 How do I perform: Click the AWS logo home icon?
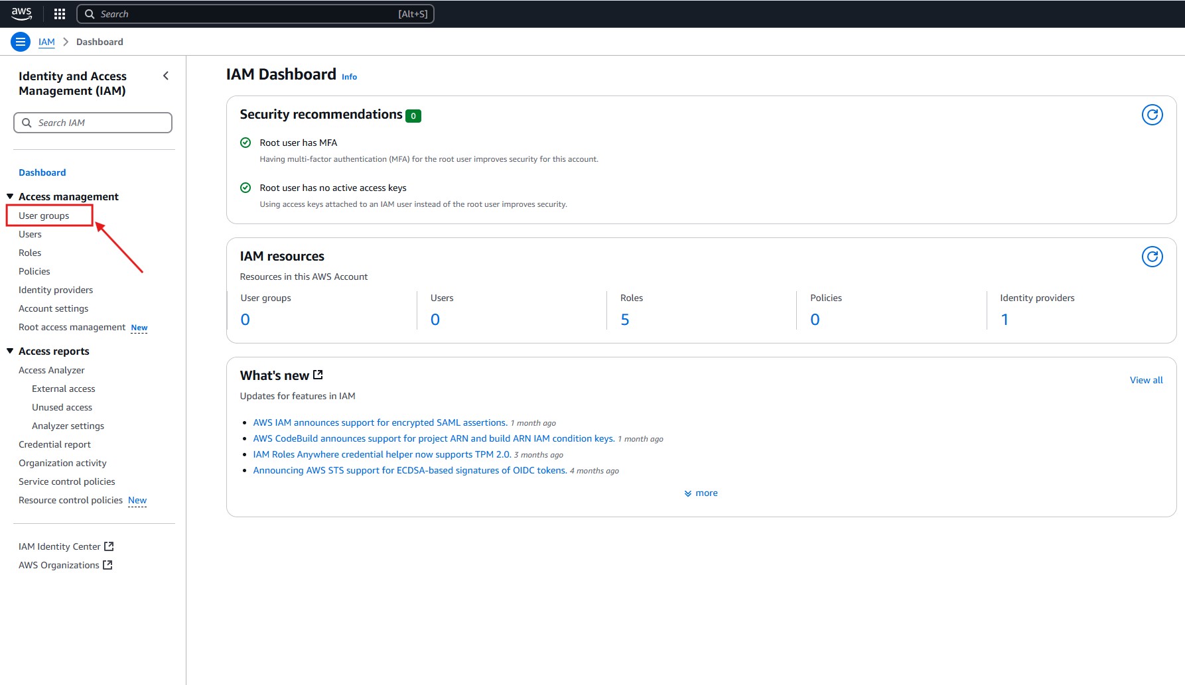tap(21, 13)
